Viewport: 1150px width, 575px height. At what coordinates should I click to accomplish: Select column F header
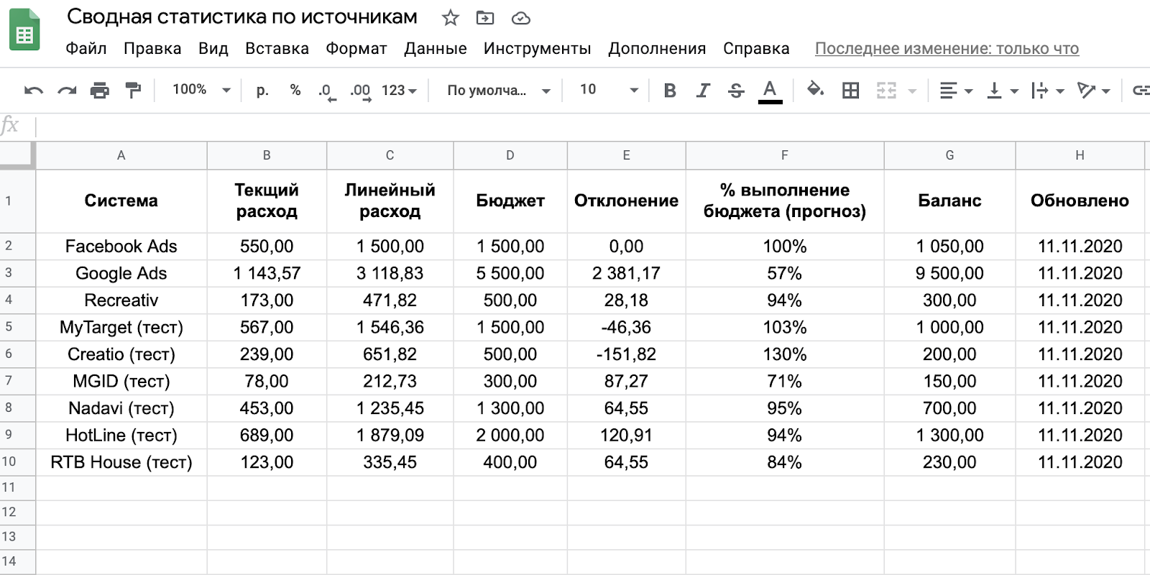785,155
